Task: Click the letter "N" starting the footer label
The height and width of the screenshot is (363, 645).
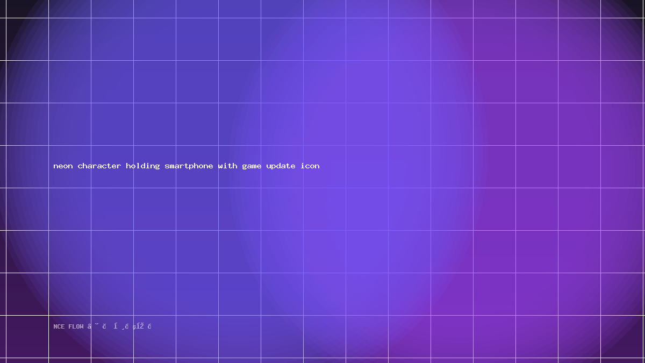Action: click(x=55, y=326)
